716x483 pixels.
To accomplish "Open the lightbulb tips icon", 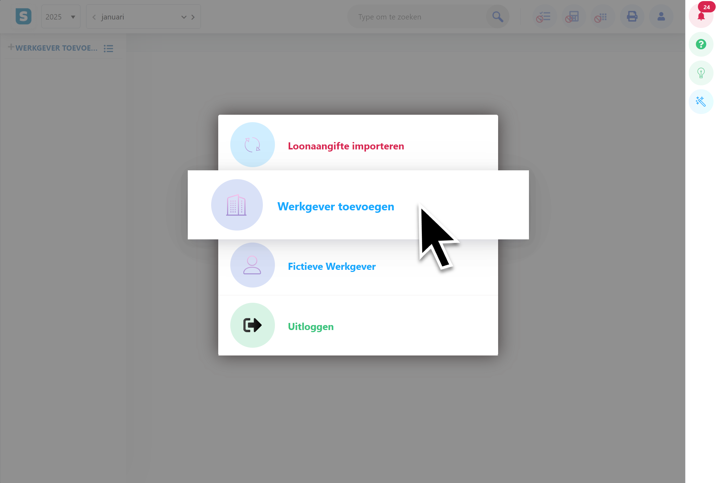I will tap(700, 73).
